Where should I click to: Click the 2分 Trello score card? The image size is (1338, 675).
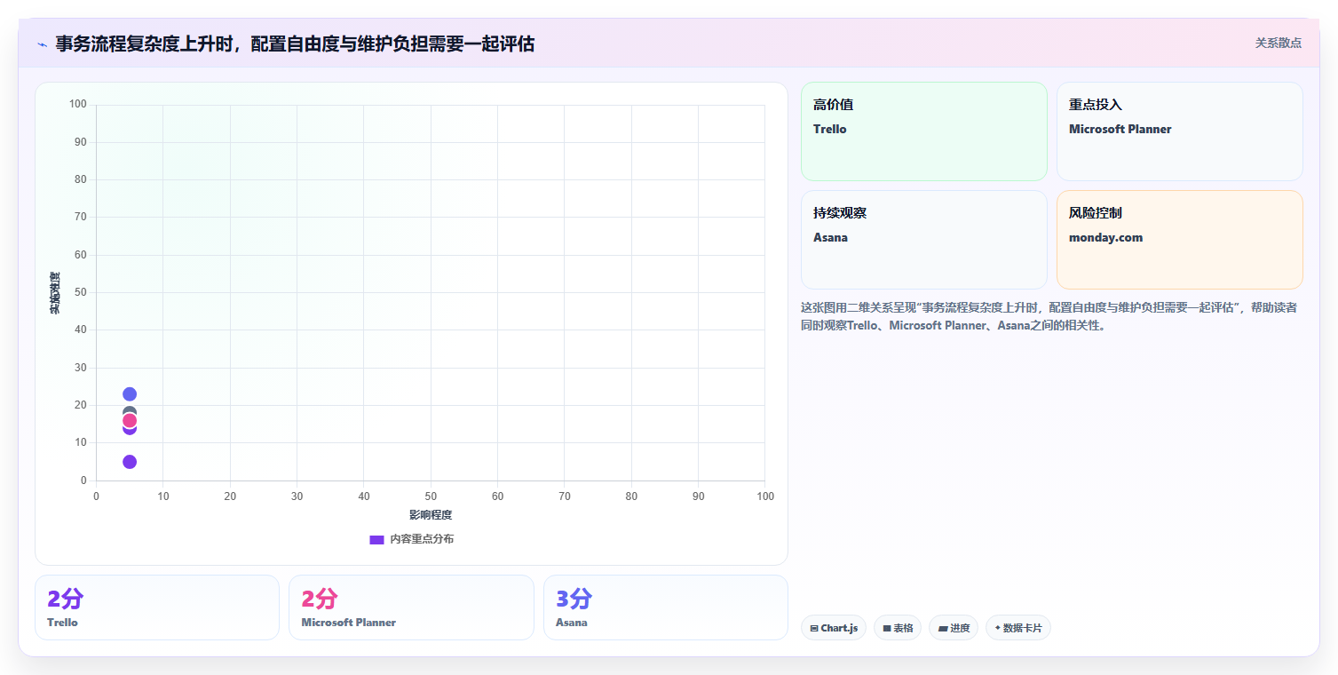tap(157, 607)
